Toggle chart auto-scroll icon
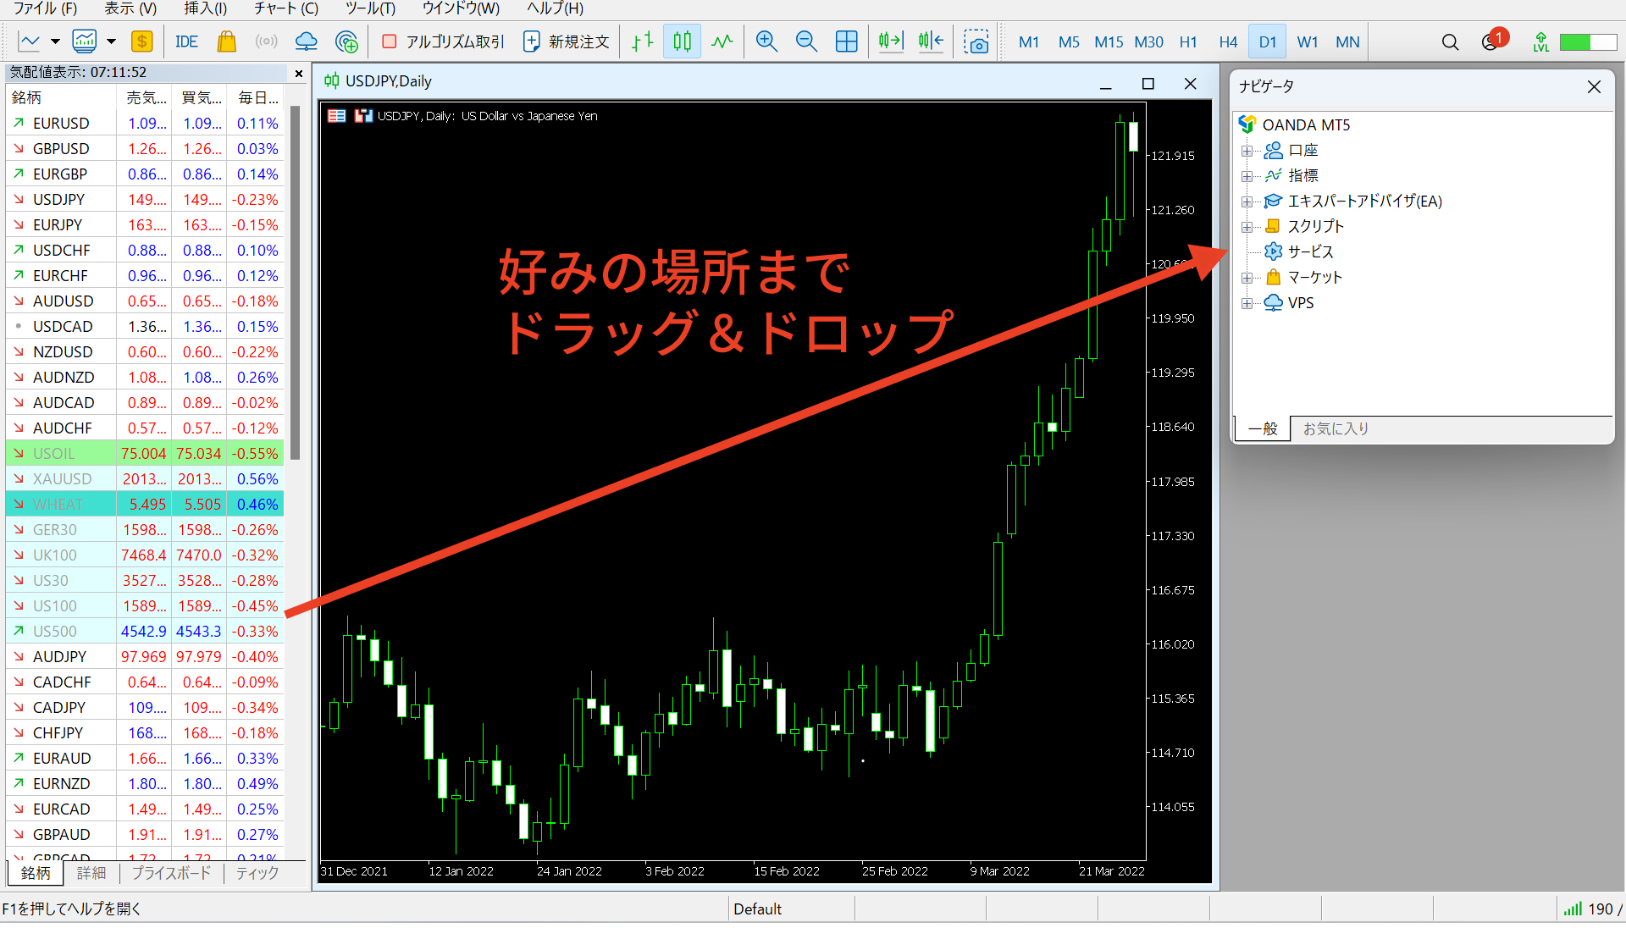The width and height of the screenshot is (1626, 928). pyautogui.click(x=891, y=41)
